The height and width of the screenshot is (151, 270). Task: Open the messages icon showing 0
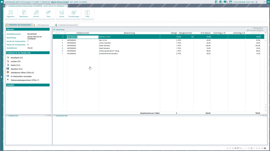click(x=226, y=2)
